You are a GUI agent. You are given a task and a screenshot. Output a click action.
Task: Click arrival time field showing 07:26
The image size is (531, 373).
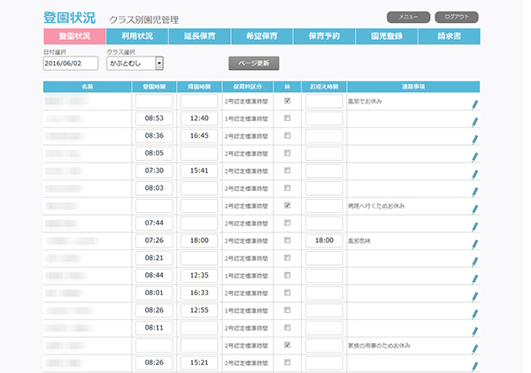[154, 240]
